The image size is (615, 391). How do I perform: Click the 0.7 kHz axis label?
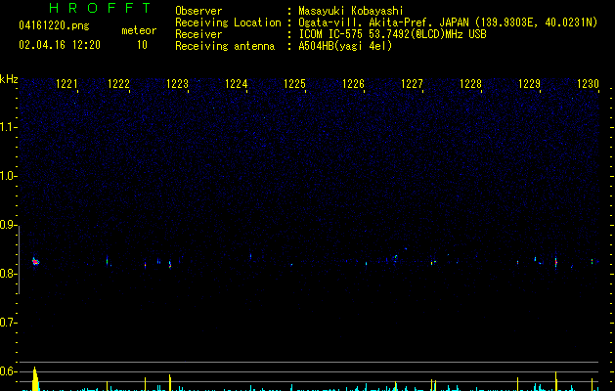9,323
